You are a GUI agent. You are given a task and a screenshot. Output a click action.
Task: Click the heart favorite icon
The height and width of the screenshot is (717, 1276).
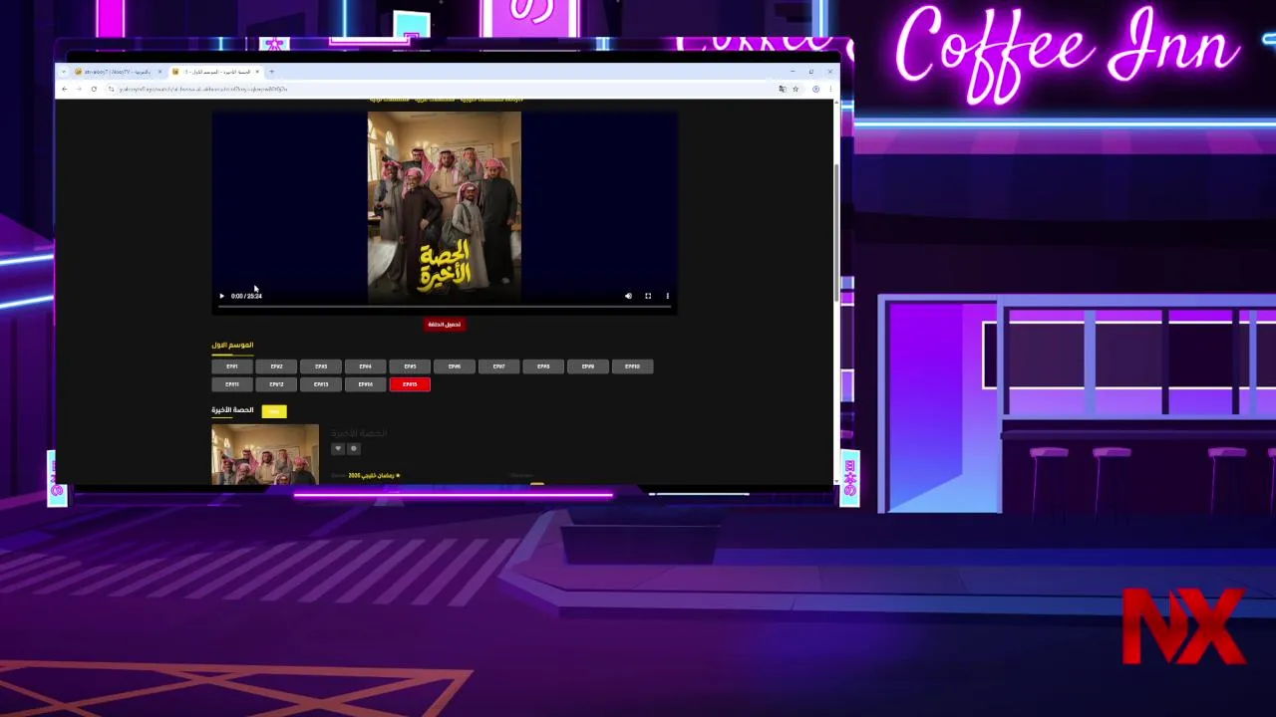tap(337, 448)
